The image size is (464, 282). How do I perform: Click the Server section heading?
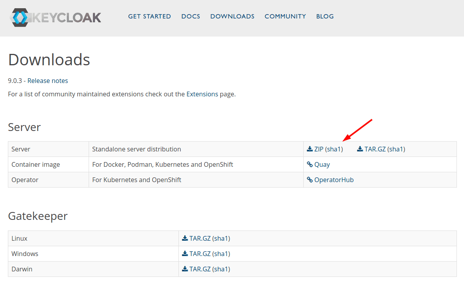point(24,127)
